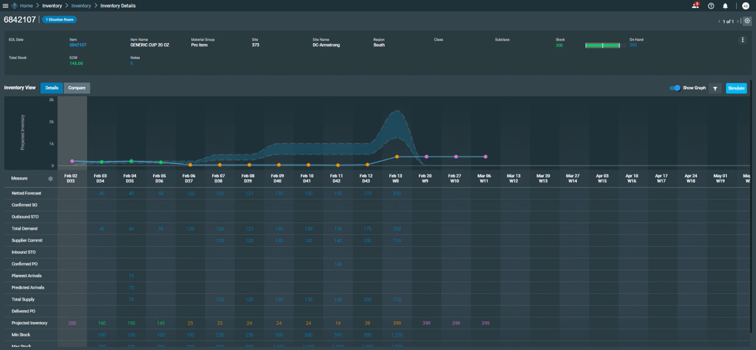Select the Projected Inventory row label

pyautogui.click(x=30, y=323)
